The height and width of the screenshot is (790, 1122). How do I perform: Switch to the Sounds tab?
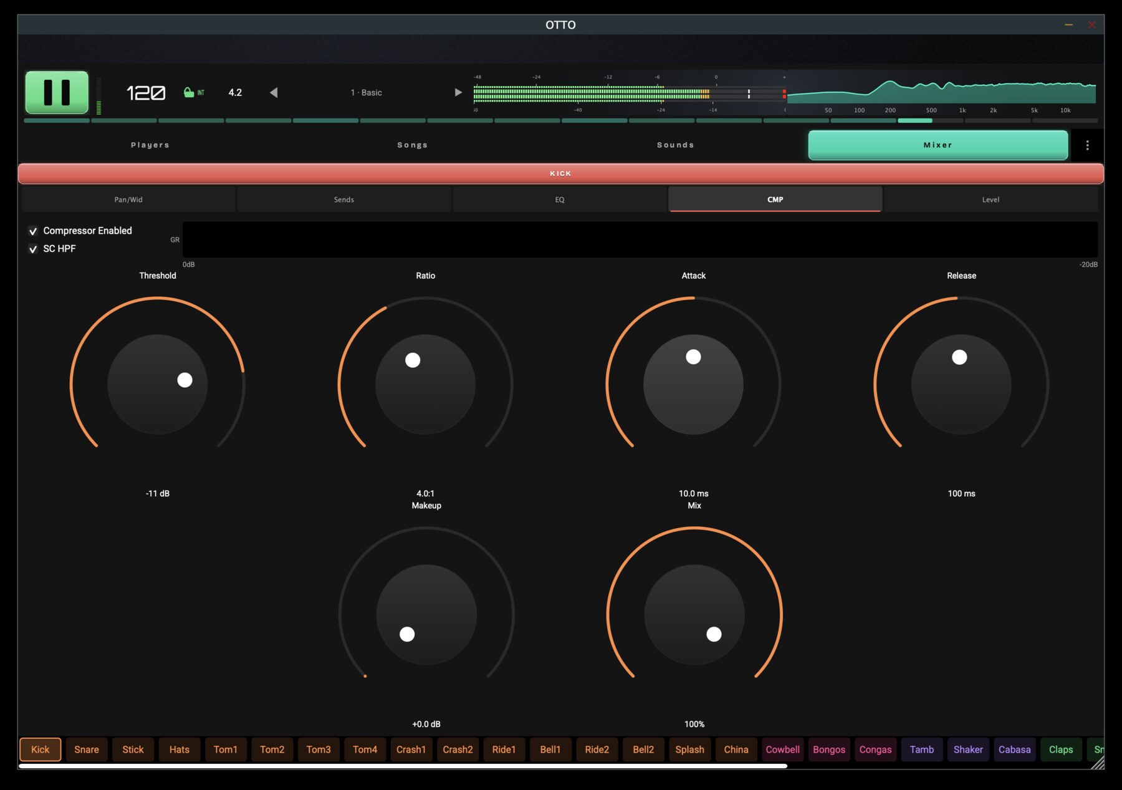(x=676, y=145)
